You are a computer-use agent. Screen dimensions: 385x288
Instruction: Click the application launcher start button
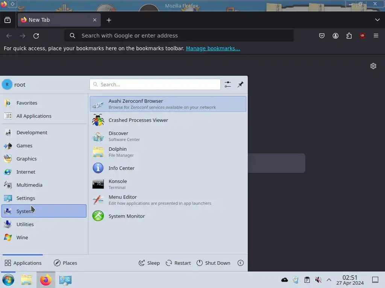(x=8, y=280)
